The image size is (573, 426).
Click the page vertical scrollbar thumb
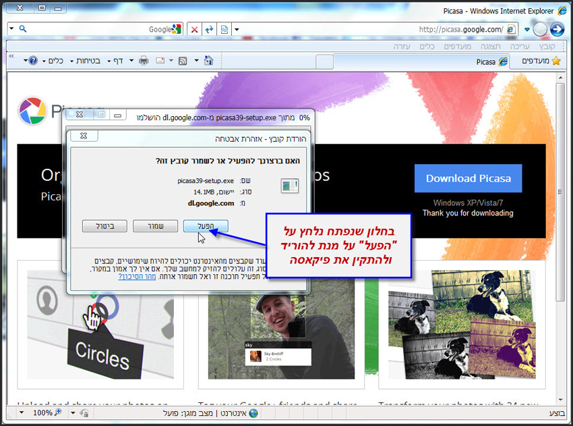(560, 192)
